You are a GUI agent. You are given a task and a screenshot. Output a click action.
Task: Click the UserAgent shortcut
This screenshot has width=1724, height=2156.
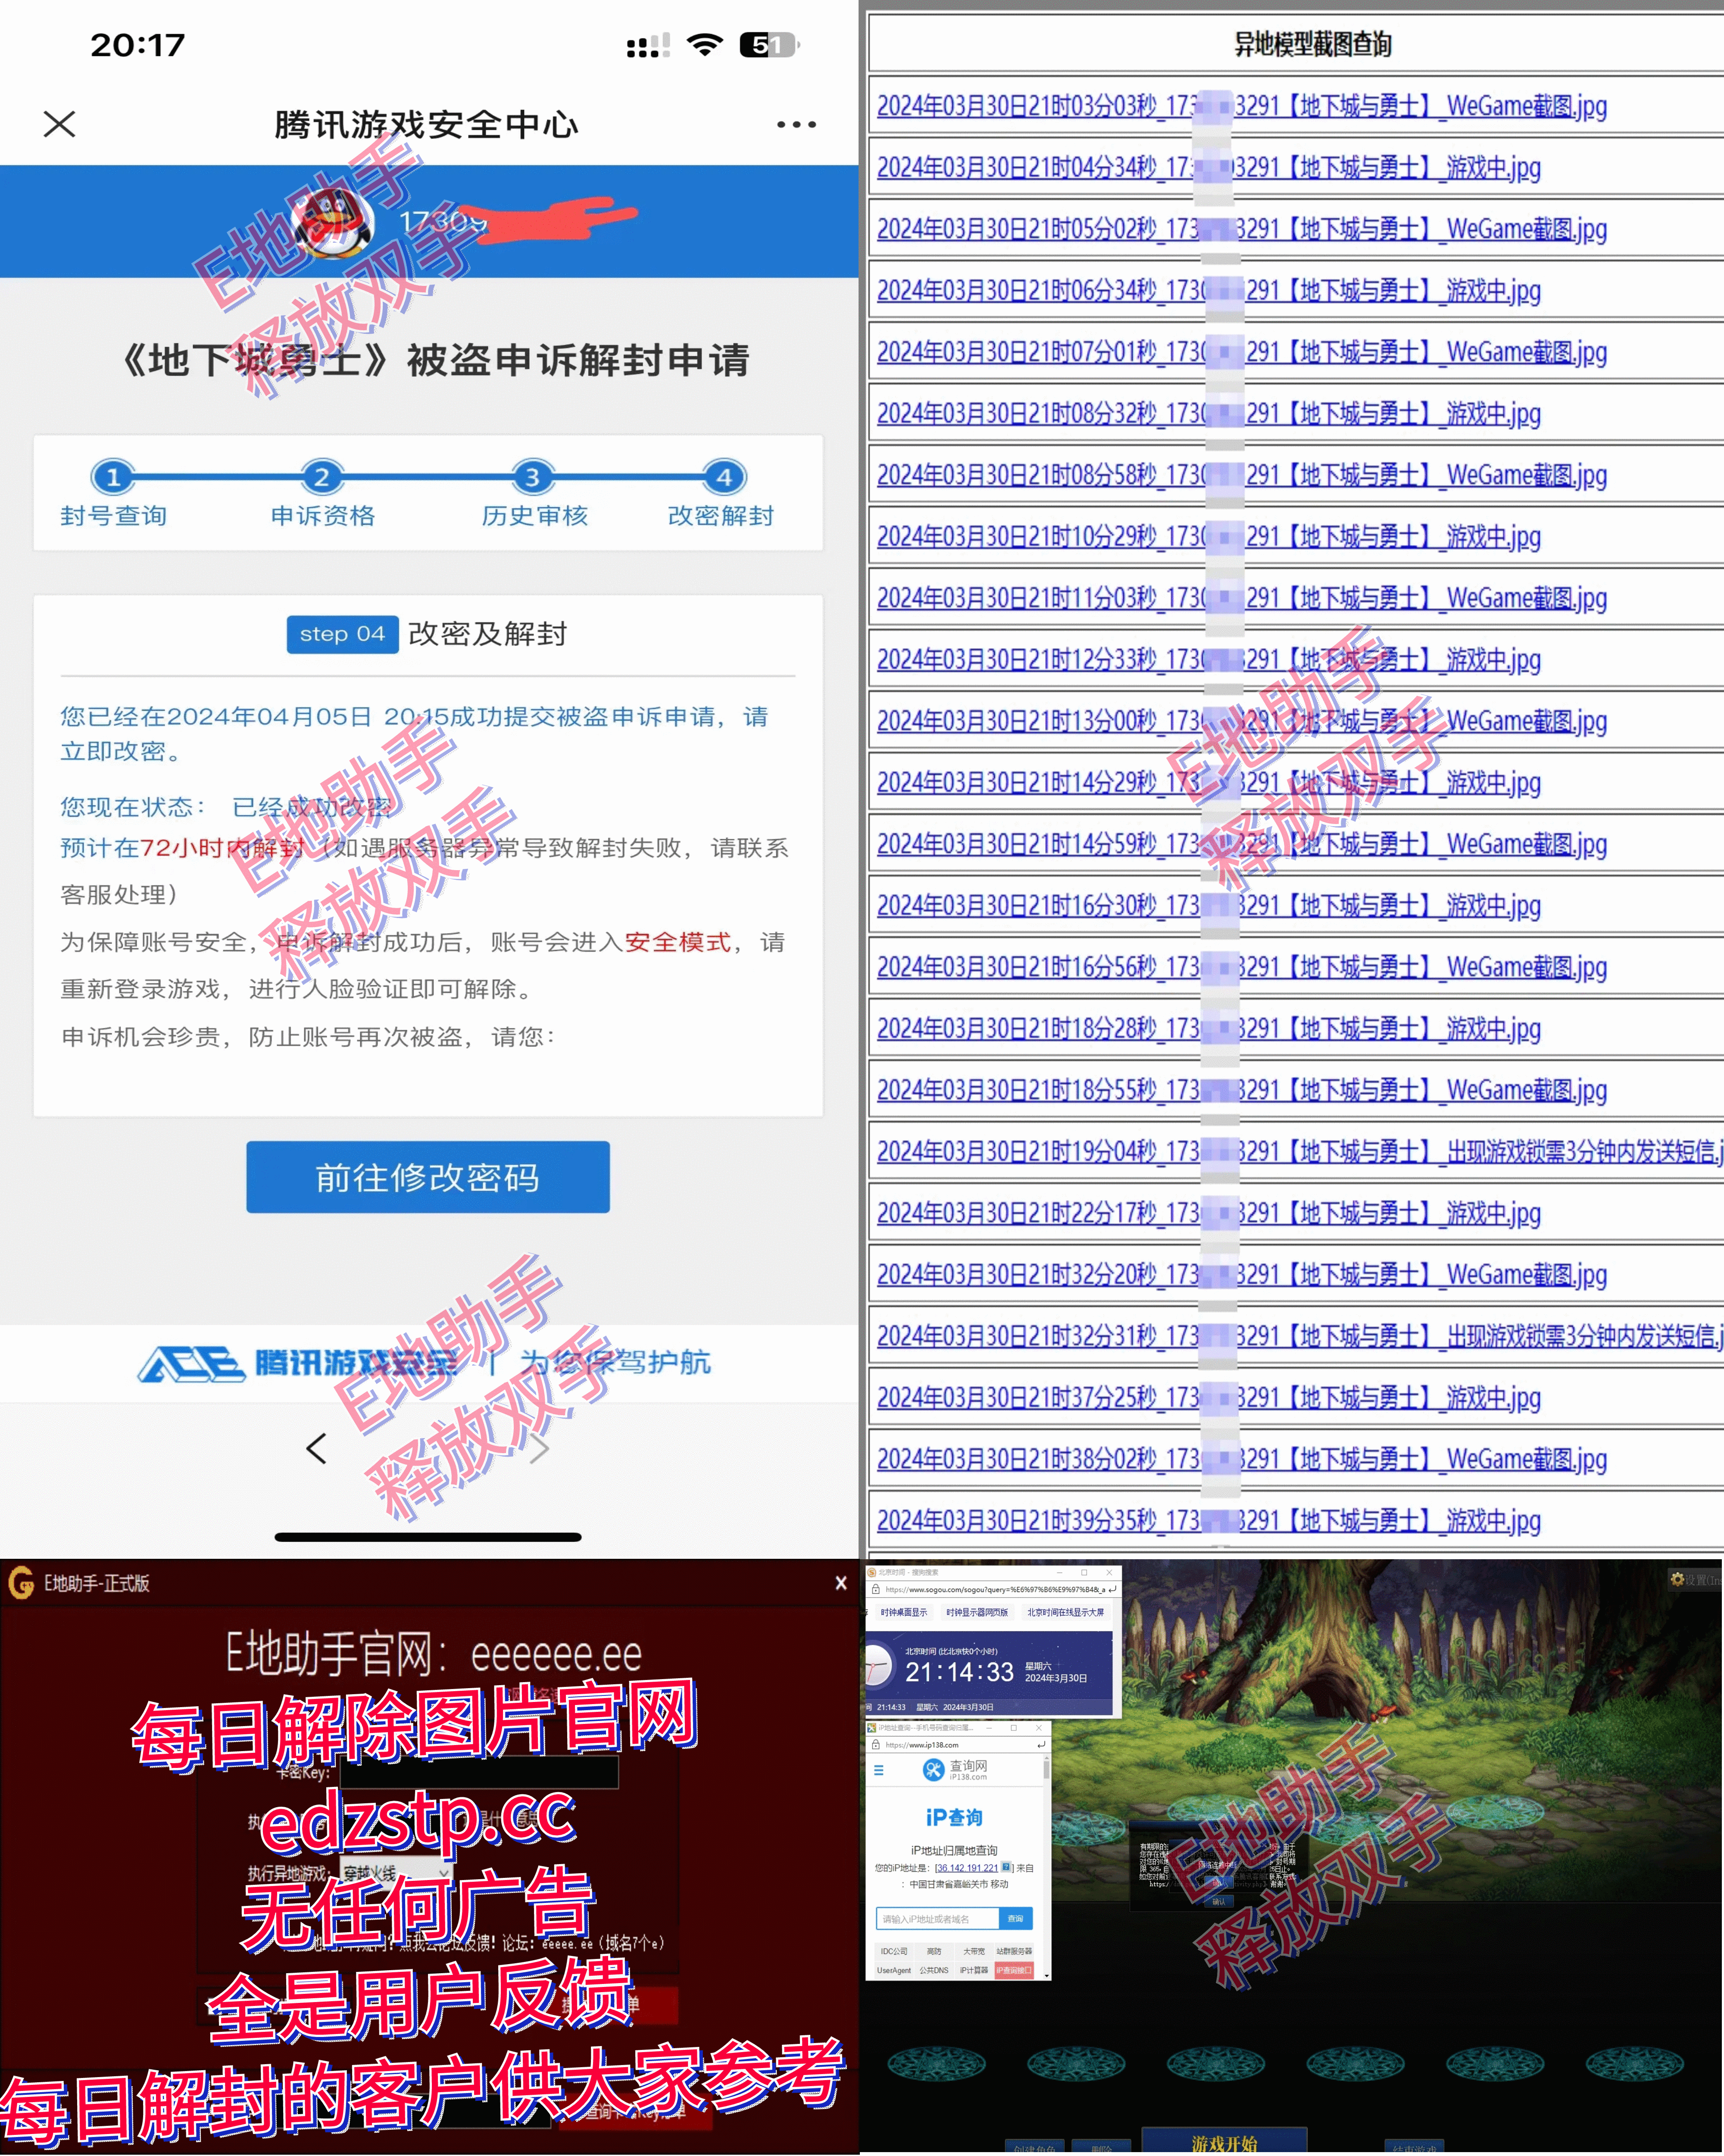893,1970
